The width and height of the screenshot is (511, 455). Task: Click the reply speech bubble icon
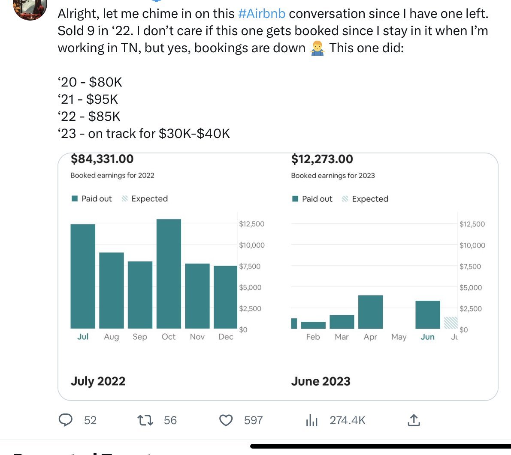coord(65,420)
